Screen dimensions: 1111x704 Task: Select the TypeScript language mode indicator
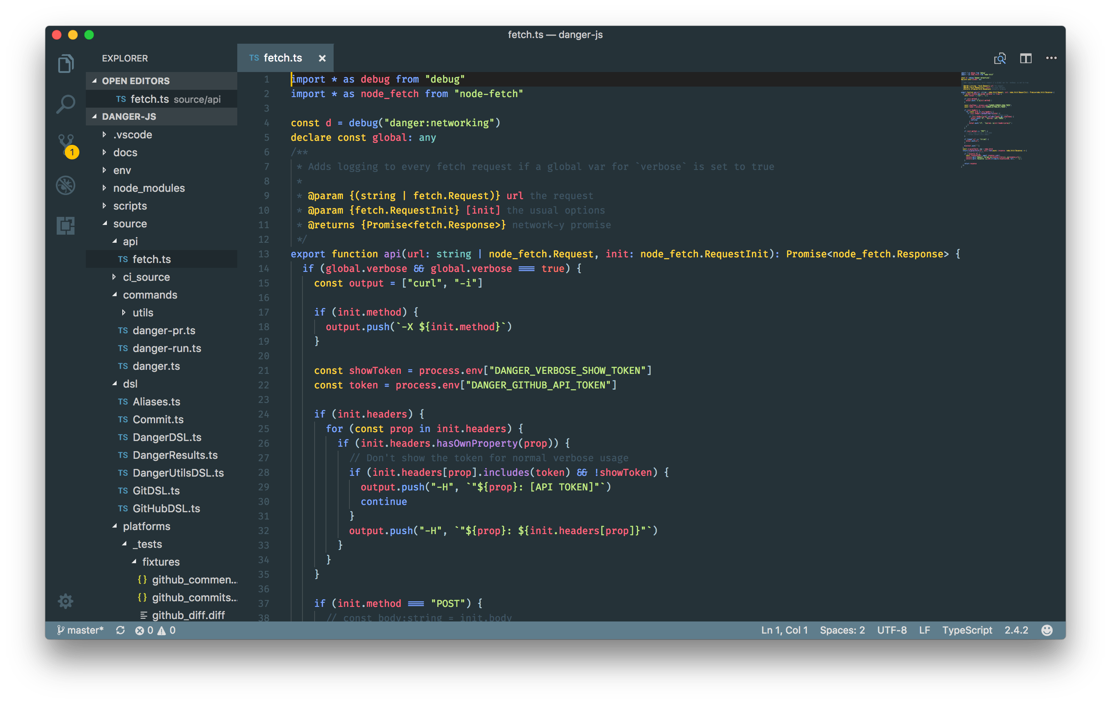967,630
